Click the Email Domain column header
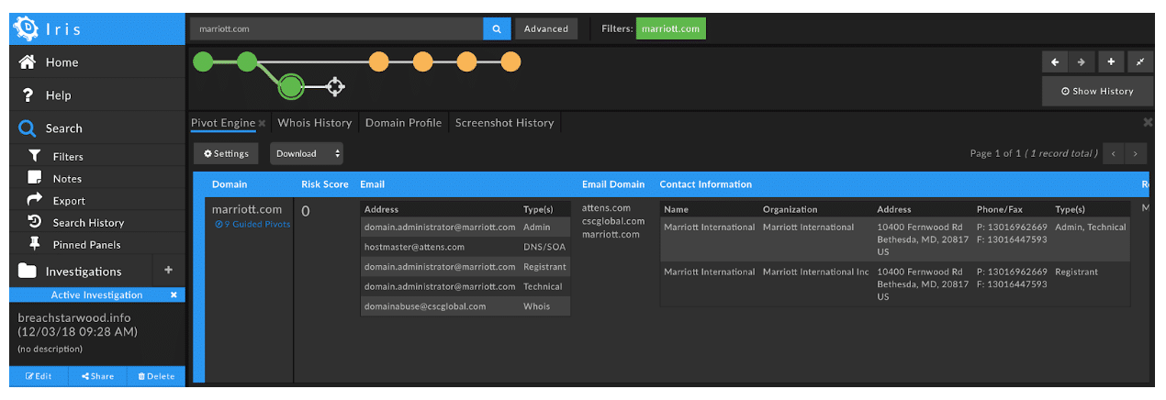 [x=613, y=184]
